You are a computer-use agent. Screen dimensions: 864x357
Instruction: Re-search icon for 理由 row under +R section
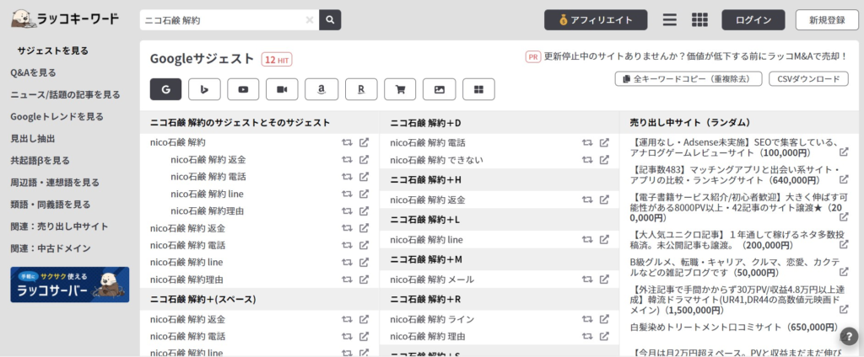(587, 336)
